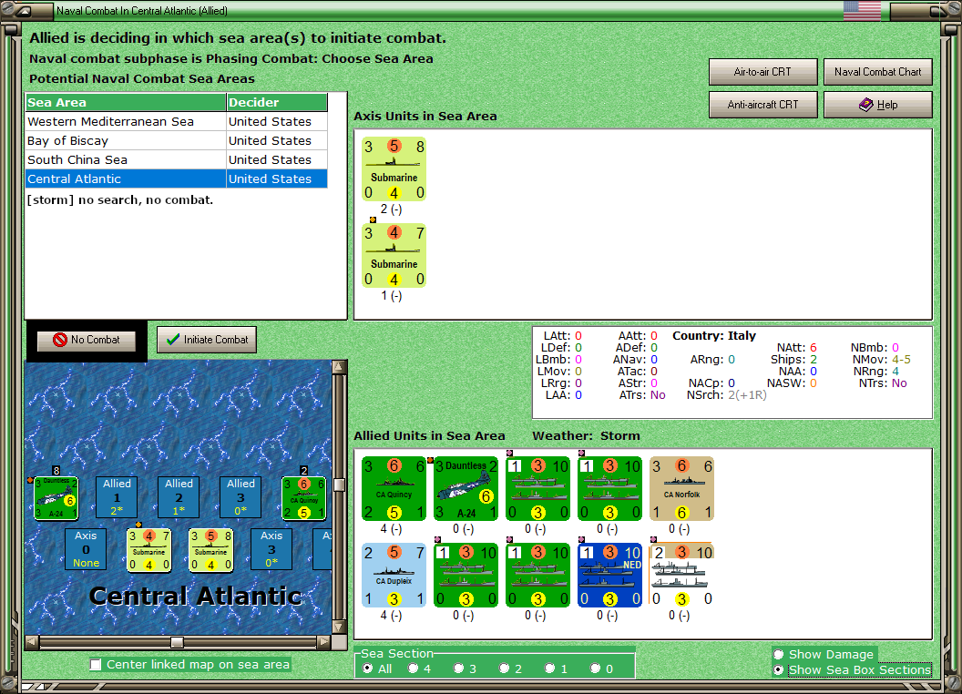Click Axis sea box section 3 on map
The width and height of the screenshot is (962, 694).
pyautogui.click(x=271, y=549)
